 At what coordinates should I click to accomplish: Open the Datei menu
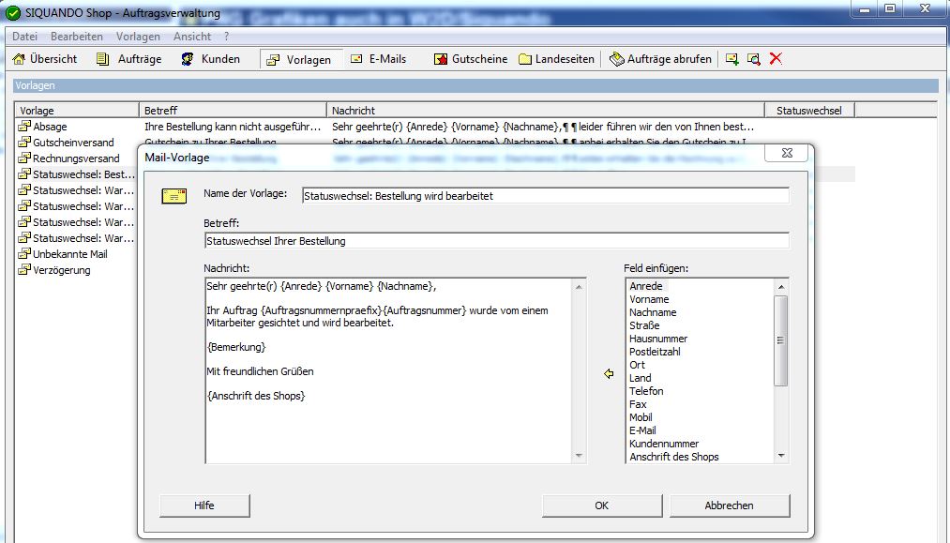(x=25, y=37)
